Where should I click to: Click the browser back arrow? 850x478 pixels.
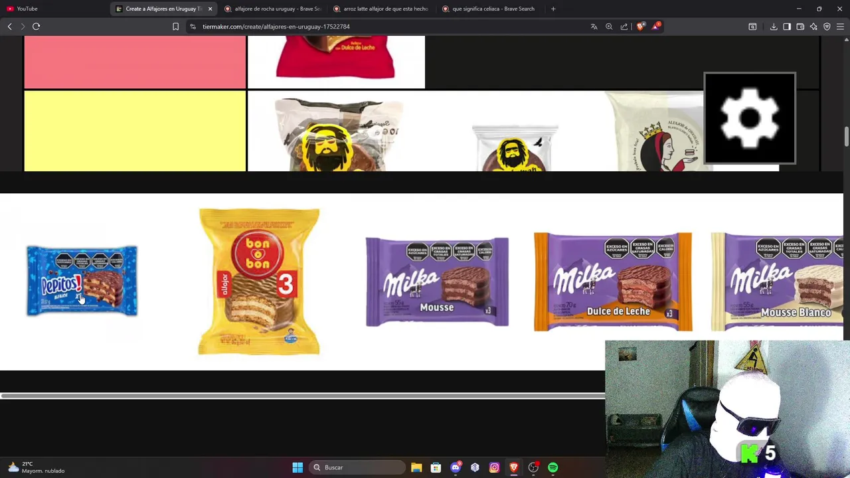tap(10, 27)
